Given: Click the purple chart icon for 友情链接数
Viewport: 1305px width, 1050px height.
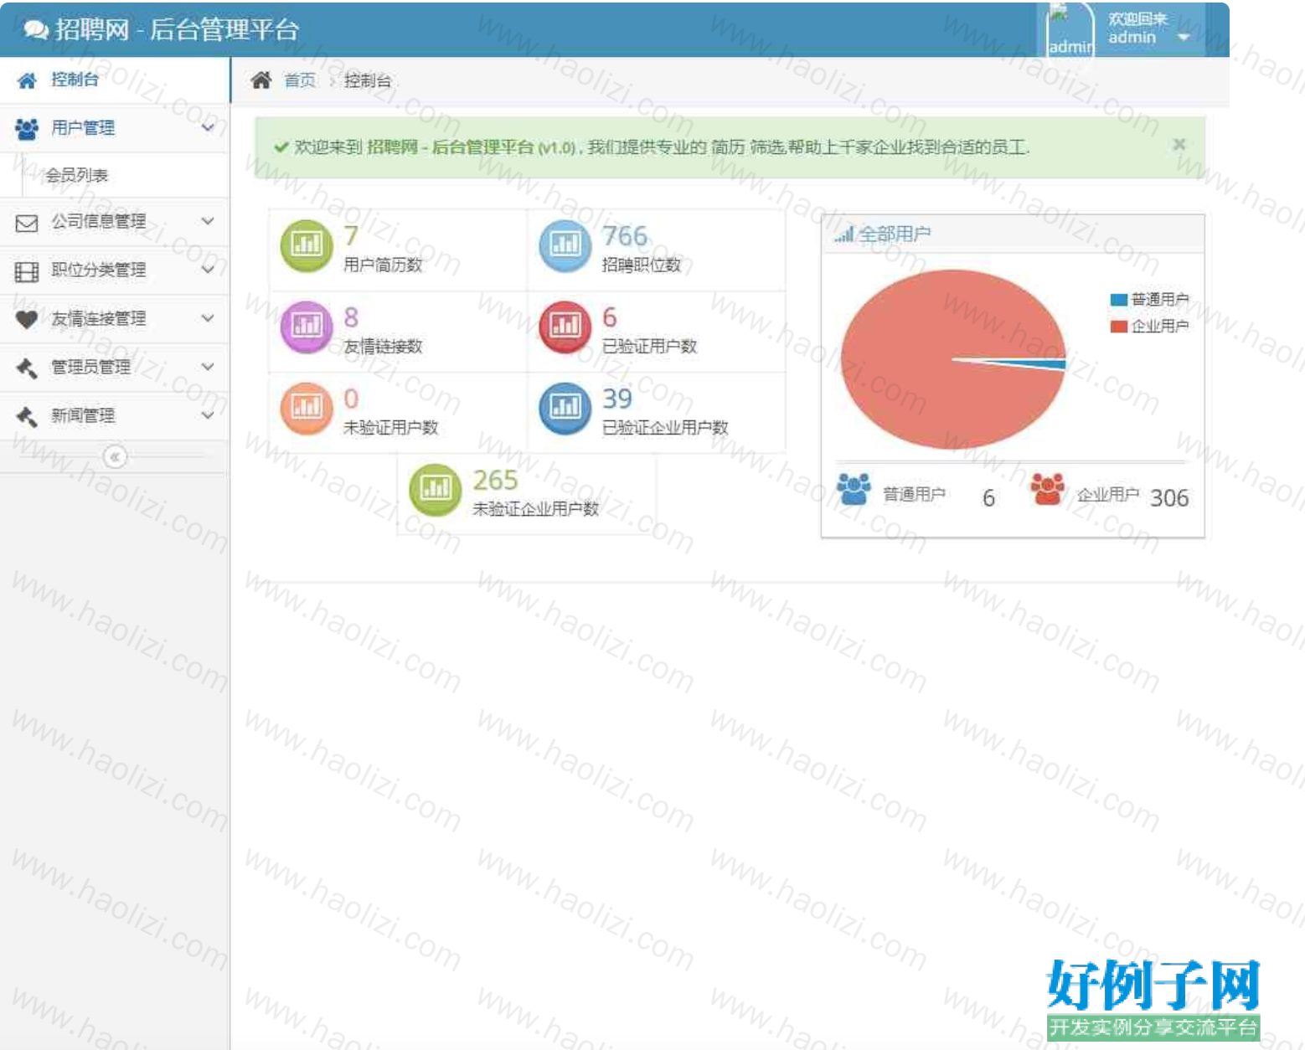Looking at the screenshot, I should point(307,327).
